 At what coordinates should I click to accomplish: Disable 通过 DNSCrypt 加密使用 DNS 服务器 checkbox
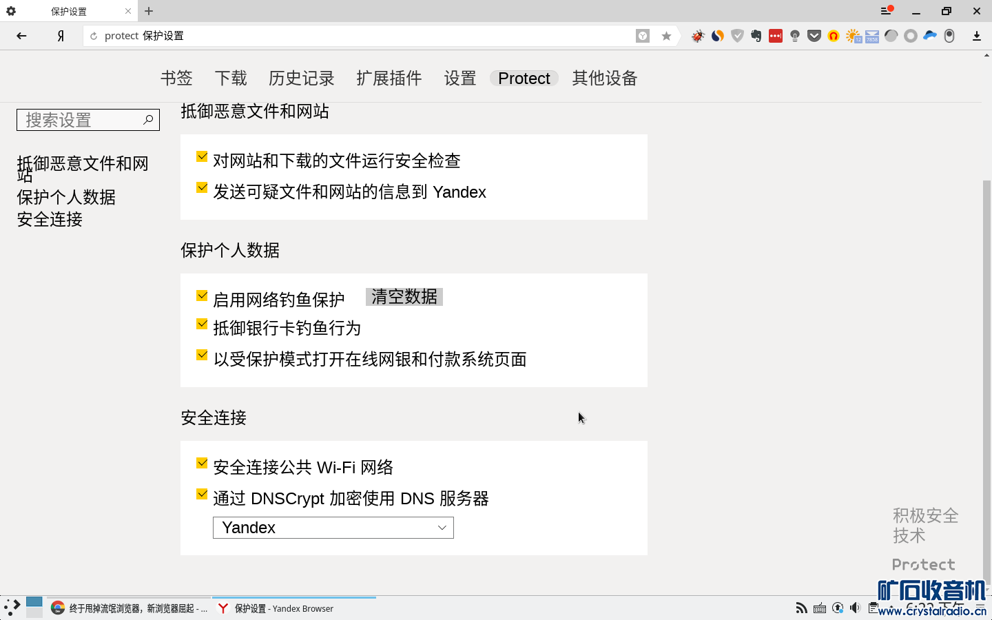tap(202, 495)
